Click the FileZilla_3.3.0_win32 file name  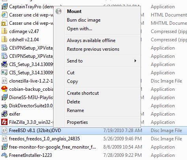click(x=31, y=122)
